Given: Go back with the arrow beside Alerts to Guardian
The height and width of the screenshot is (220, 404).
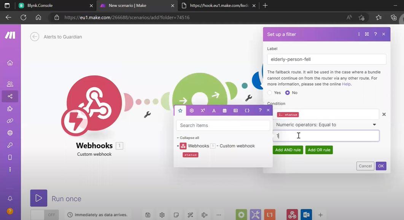Looking at the screenshot, I should click(x=35, y=37).
